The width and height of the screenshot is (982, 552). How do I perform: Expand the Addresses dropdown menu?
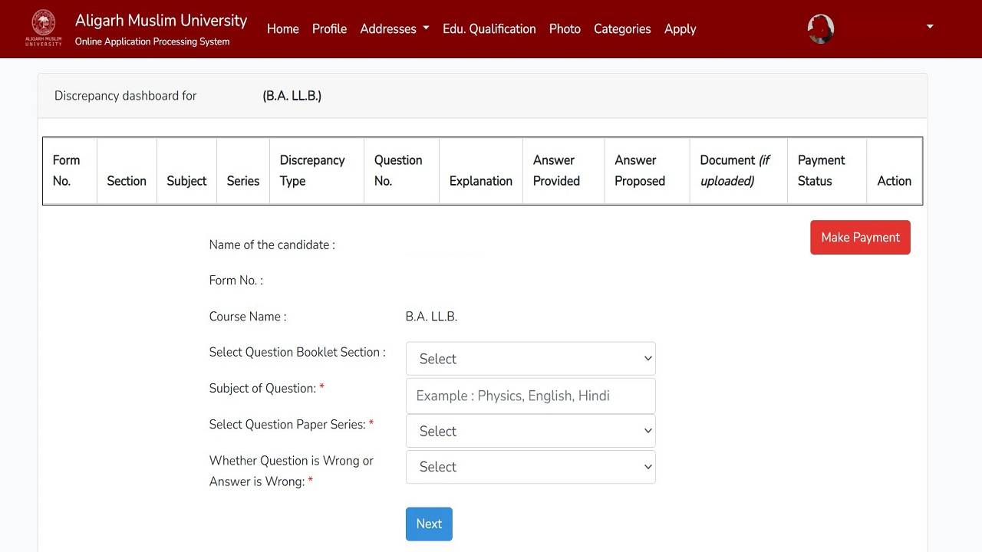pyautogui.click(x=394, y=29)
